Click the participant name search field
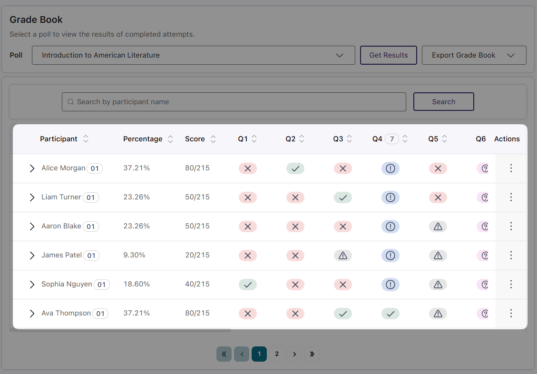537x374 pixels. [x=234, y=102]
